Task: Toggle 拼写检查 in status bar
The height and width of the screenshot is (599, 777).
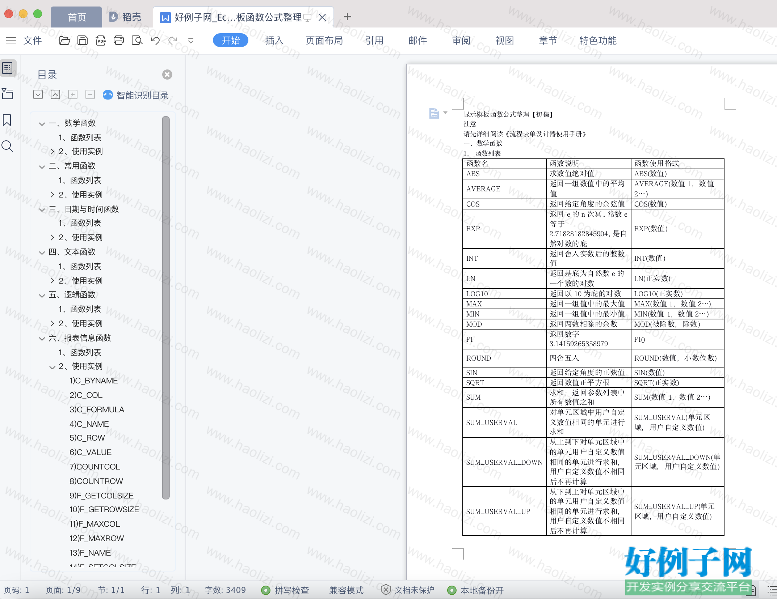Action: coord(285,590)
